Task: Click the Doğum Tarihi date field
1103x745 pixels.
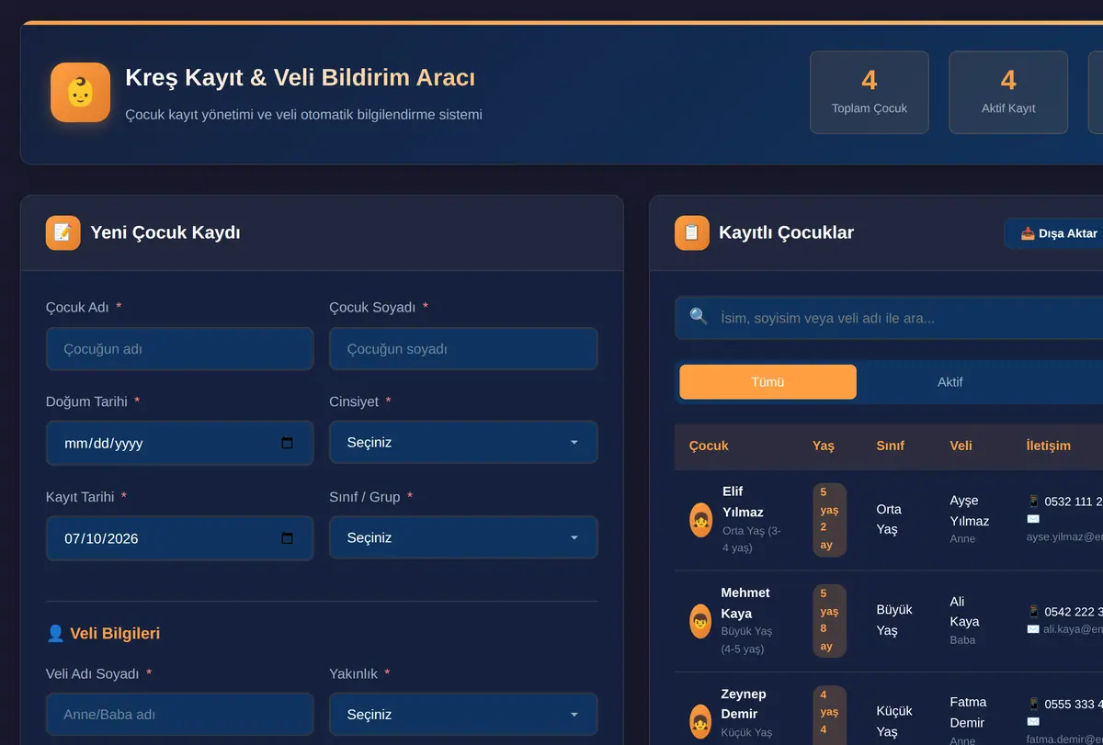Action: [180, 443]
